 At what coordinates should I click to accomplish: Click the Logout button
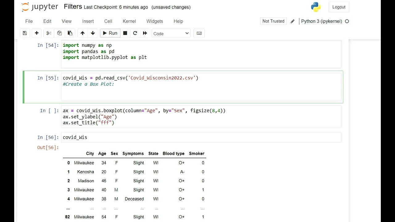(339, 7)
